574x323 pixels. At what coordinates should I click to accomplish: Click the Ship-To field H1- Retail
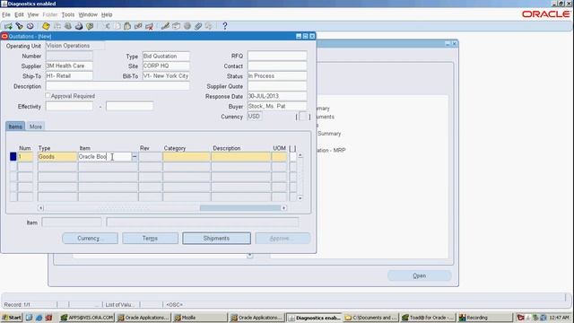[x=69, y=75]
